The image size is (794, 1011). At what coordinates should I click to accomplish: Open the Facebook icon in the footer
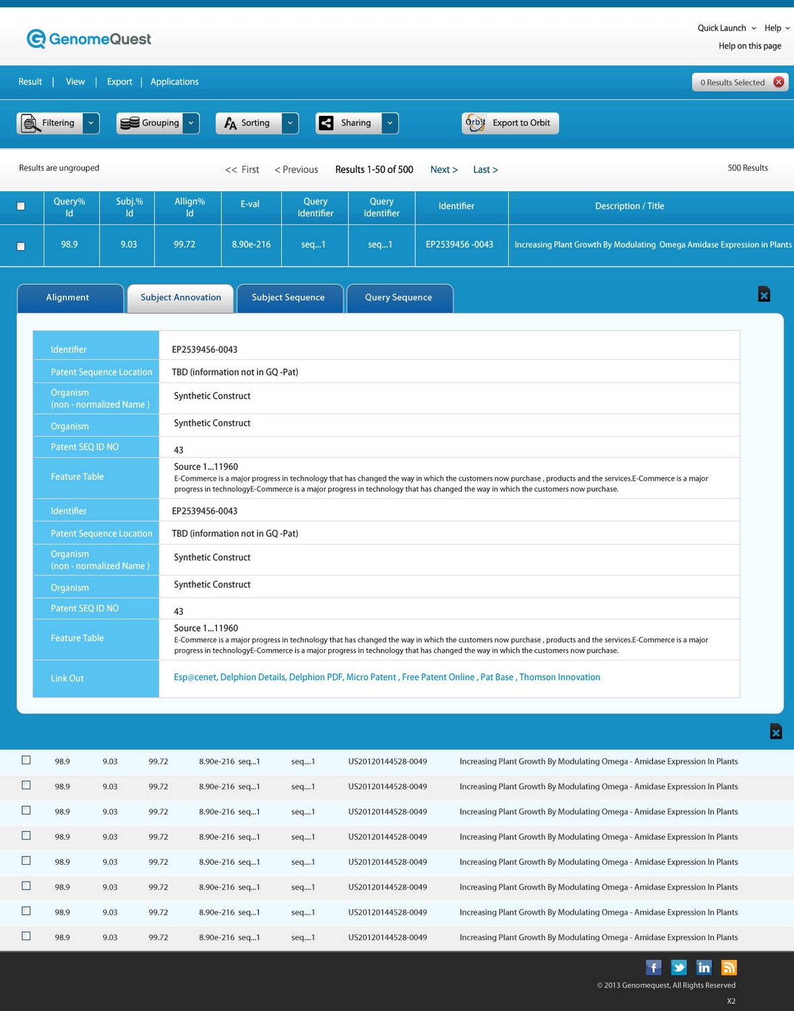[x=654, y=968]
